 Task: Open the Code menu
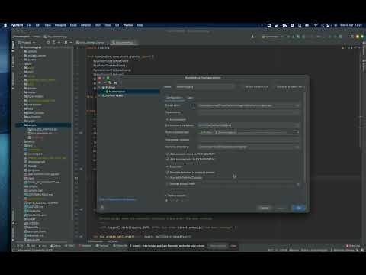pyautogui.click(x=73, y=25)
